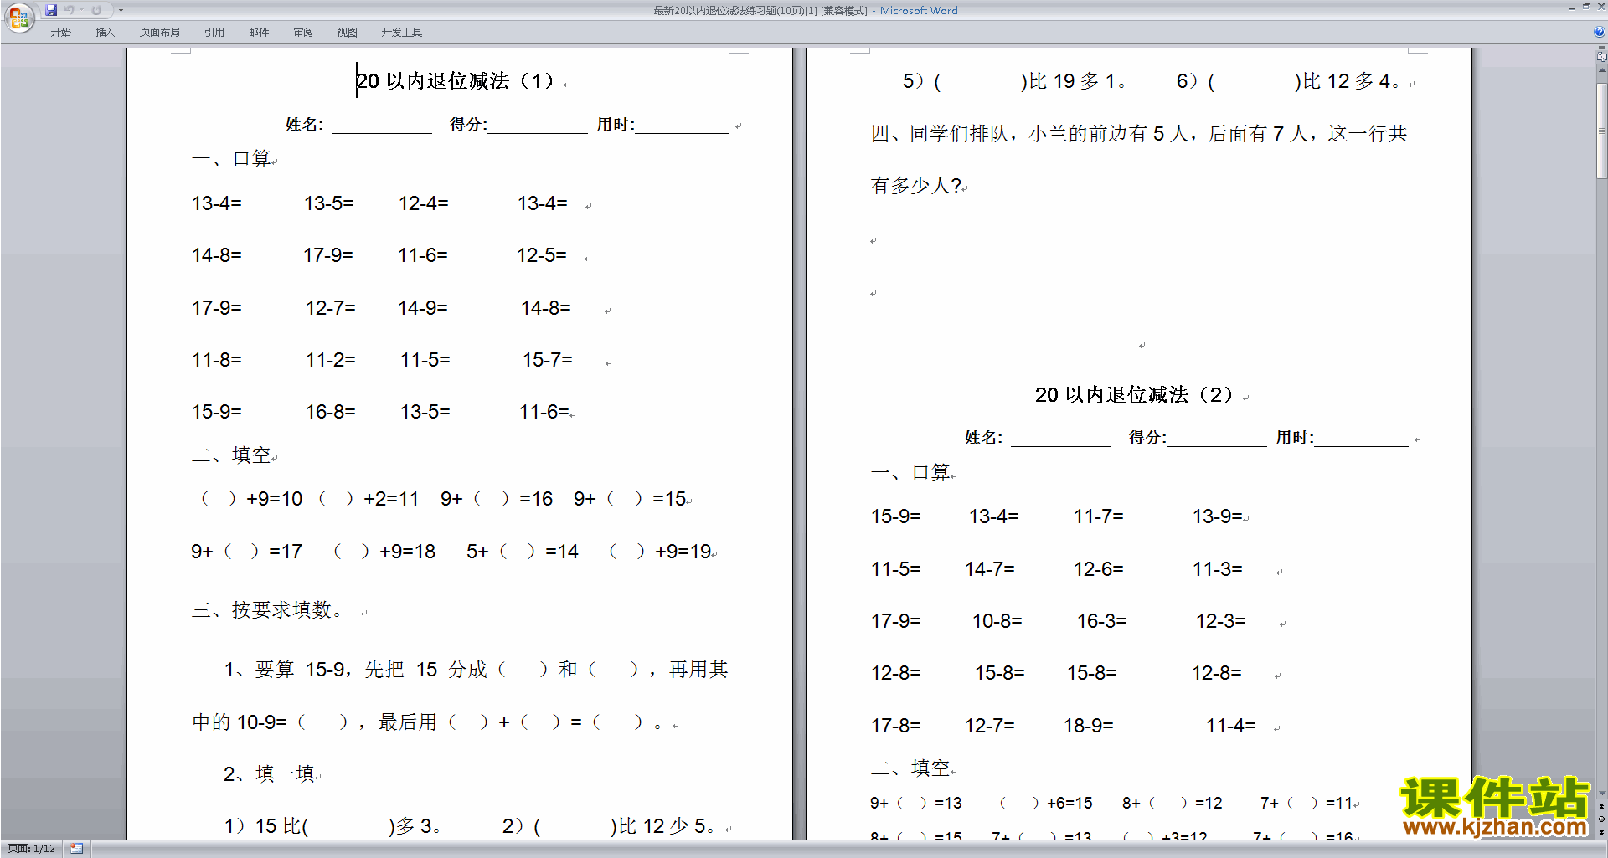Switch to the 视图 tab

pos(348,32)
